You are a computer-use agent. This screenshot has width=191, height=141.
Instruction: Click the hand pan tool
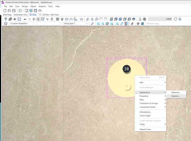point(52,19)
